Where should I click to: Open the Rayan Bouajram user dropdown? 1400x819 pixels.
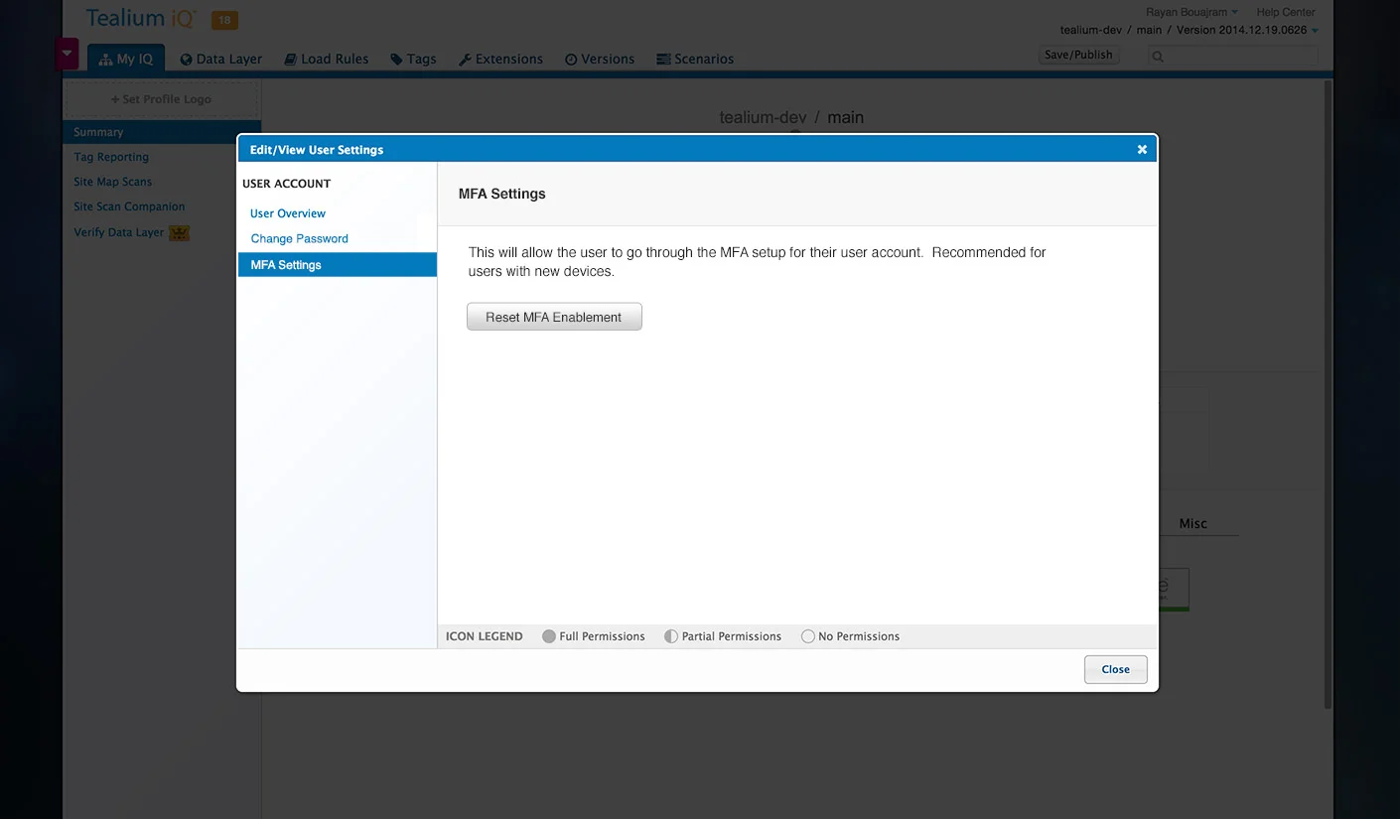1191,12
